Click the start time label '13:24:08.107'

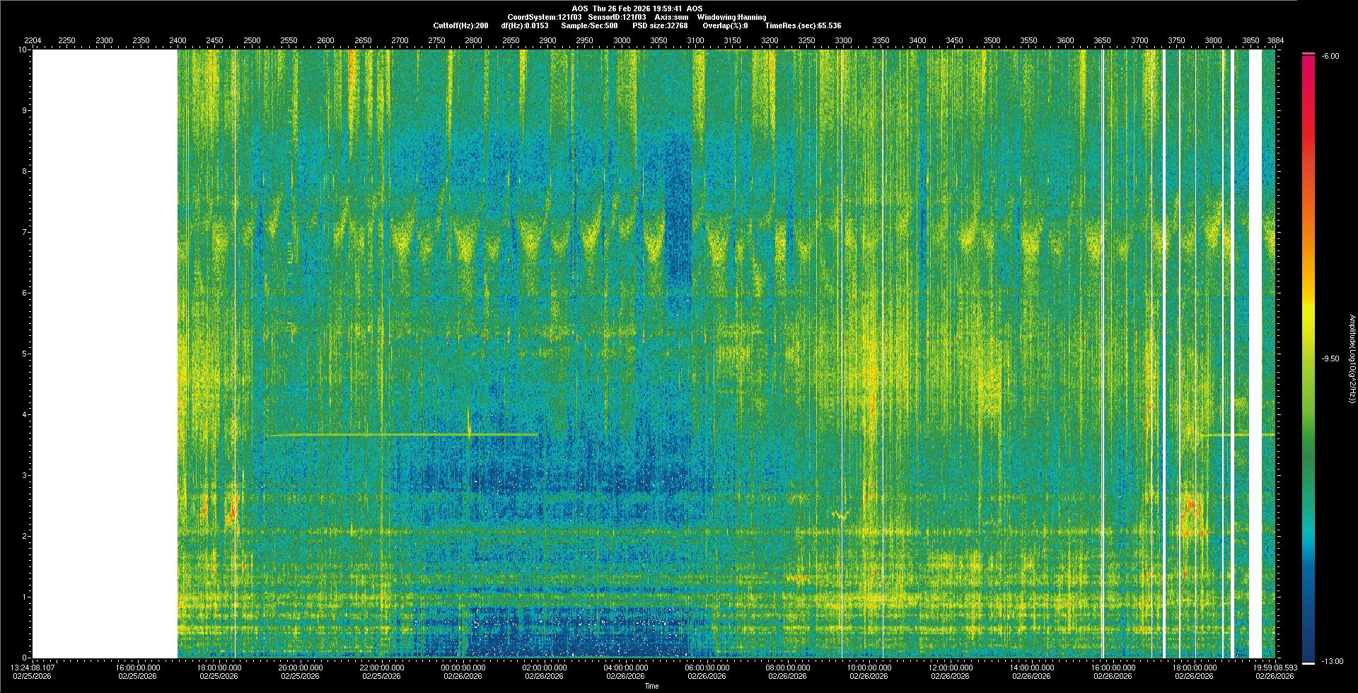[x=33, y=667]
